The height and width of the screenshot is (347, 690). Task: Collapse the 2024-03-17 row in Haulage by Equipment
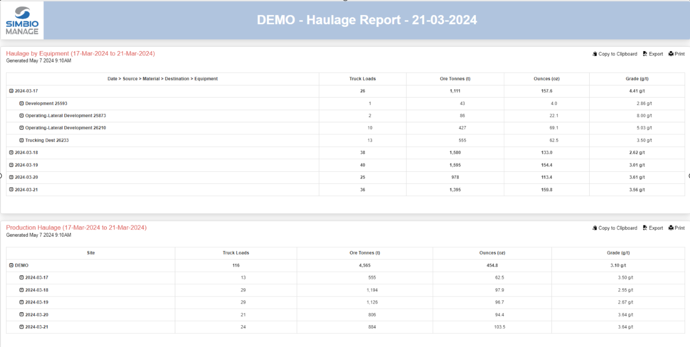[x=11, y=91]
